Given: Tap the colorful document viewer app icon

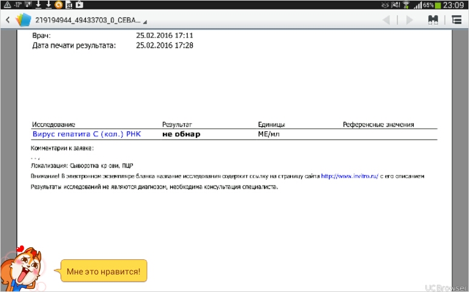Looking at the screenshot, I should click(23, 20).
